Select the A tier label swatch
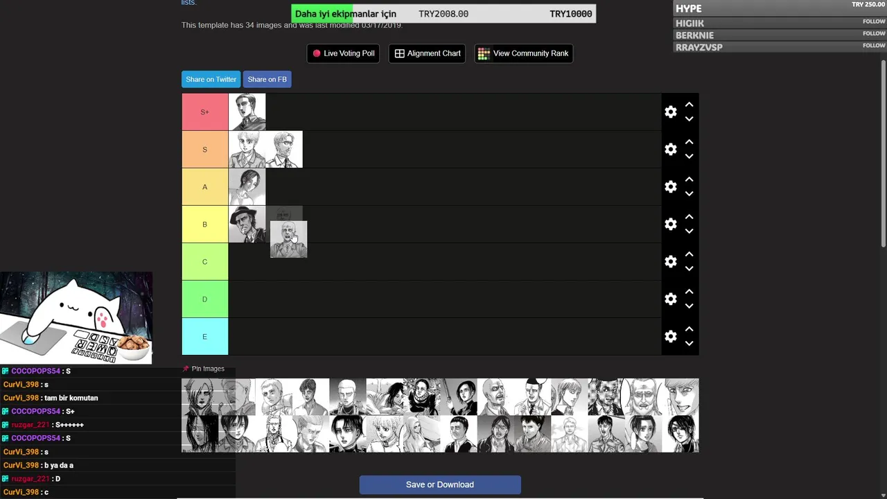The image size is (887, 499). tap(204, 186)
